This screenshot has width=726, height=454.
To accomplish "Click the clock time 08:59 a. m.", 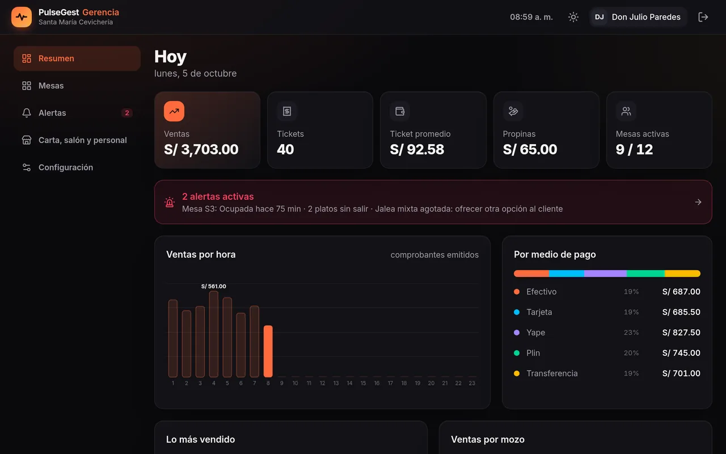I will [531, 17].
